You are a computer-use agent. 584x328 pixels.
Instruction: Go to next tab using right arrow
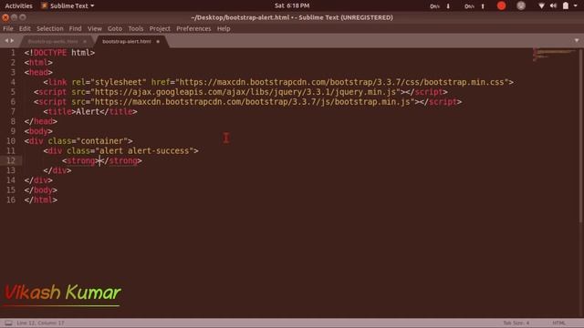click(x=12, y=40)
